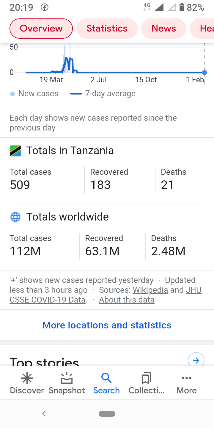The height and width of the screenshot is (428, 214).
Task: Open the JHU CSSE COVID-19 Data link
Action: click(106, 295)
